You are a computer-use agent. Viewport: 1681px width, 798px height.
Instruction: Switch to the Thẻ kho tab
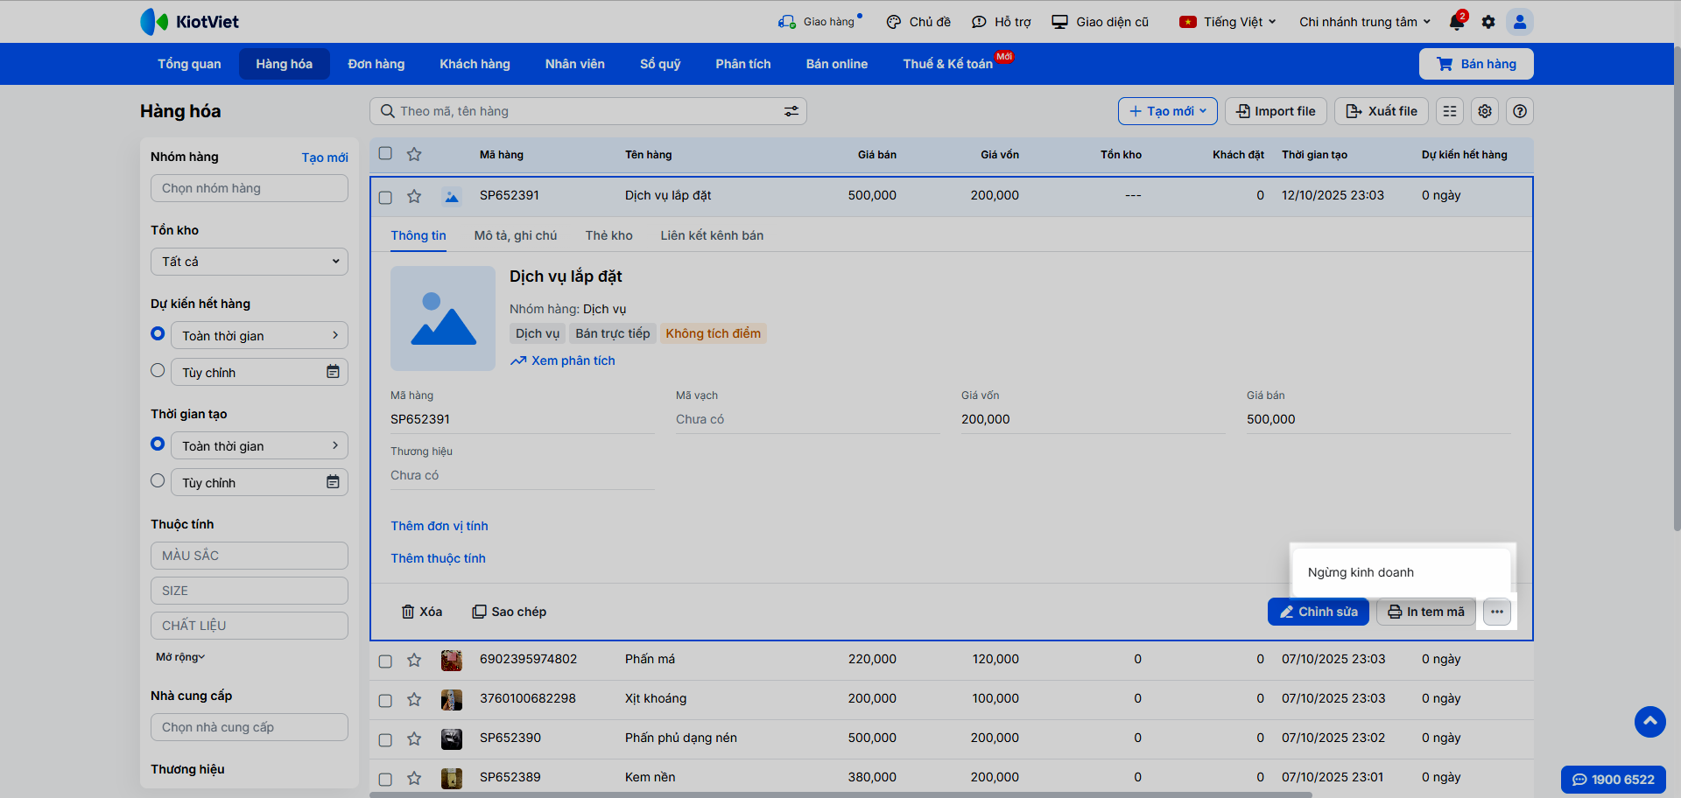tap(608, 235)
